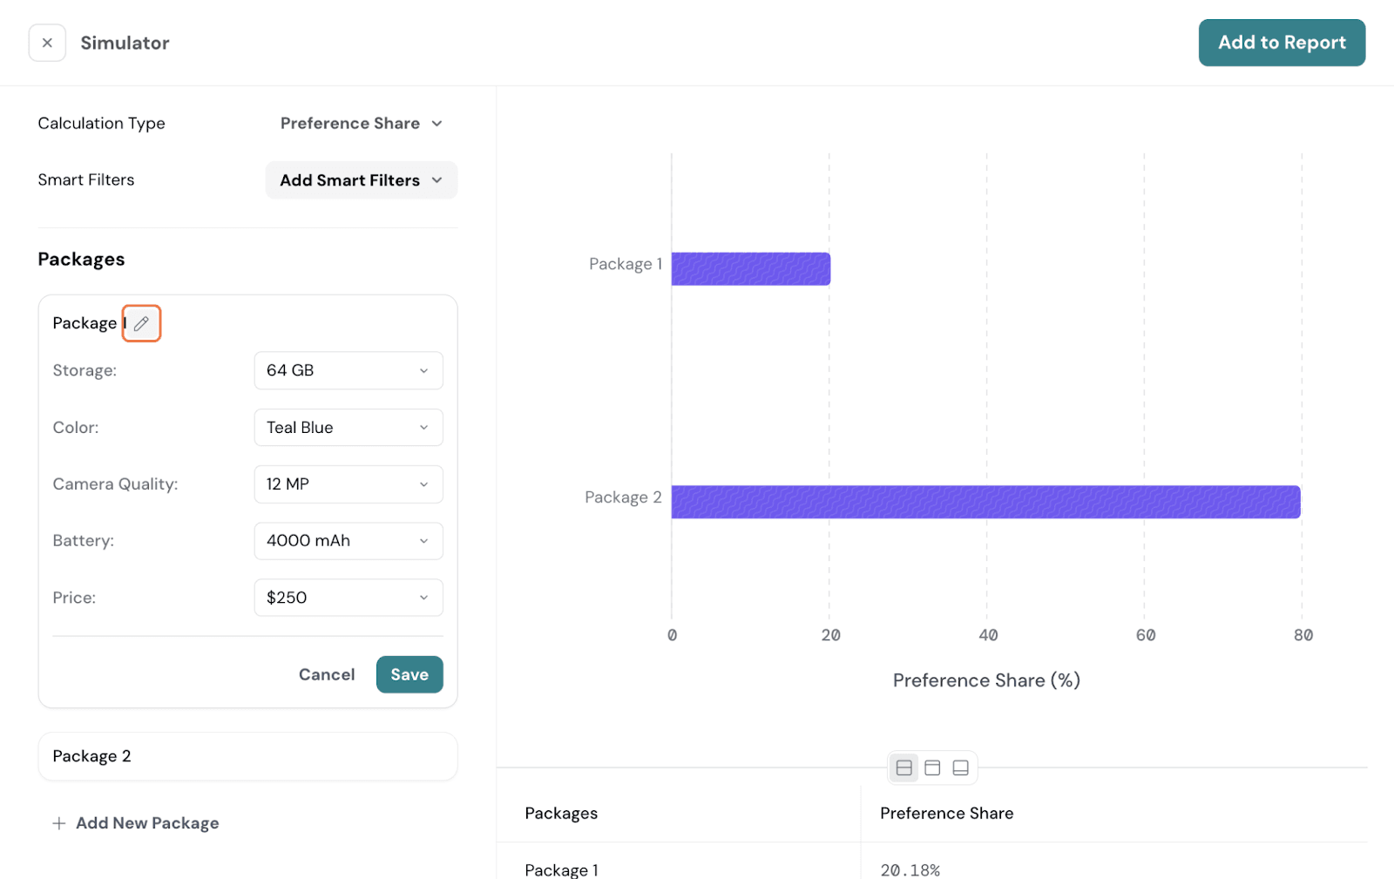Viewport: 1394px width, 879px height.
Task: Expand the Add Smart Filters dropdown
Action: [x=361, y=180]
